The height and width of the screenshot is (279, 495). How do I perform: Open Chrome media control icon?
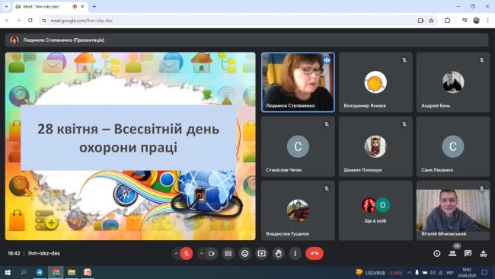(465, 21)
